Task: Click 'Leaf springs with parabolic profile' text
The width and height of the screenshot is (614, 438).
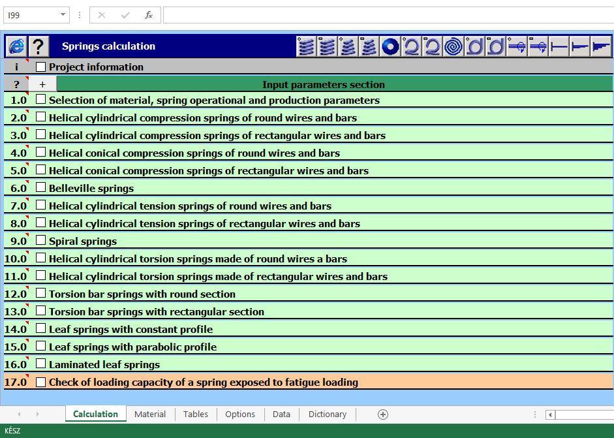Action: point(132,347)
